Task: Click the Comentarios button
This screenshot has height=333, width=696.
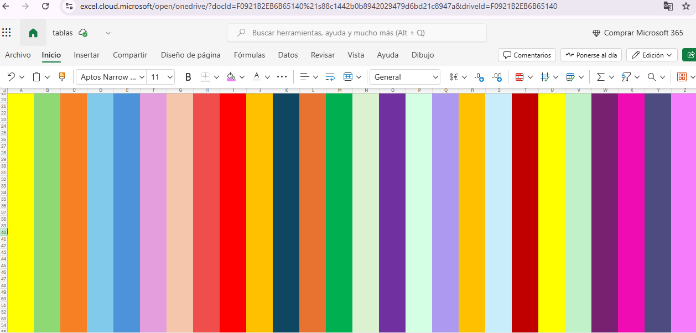Action: 527,55
